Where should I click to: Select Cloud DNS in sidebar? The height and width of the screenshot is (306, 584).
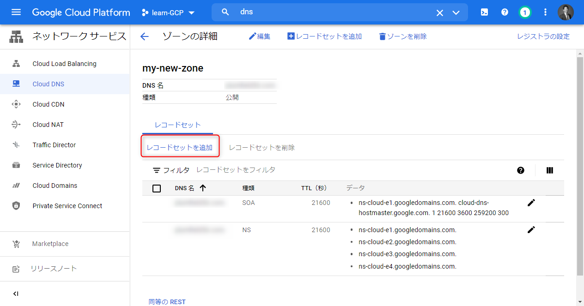coord(65,84)
